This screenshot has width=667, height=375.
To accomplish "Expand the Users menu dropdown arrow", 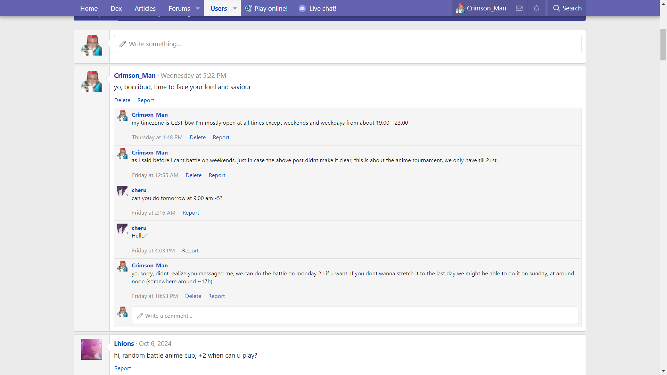I will (235, 8).
